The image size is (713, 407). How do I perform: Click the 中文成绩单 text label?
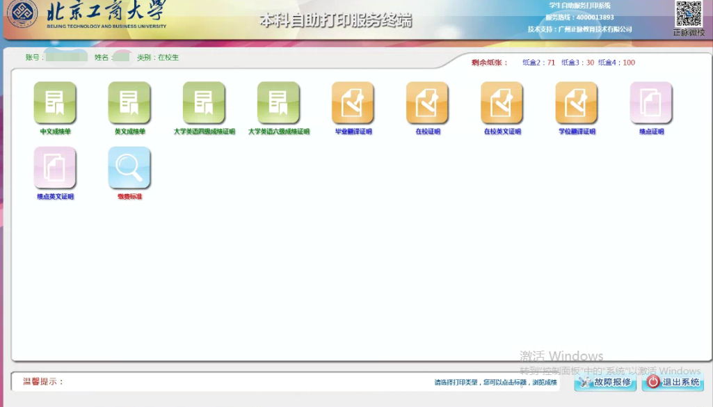[55, 131]
